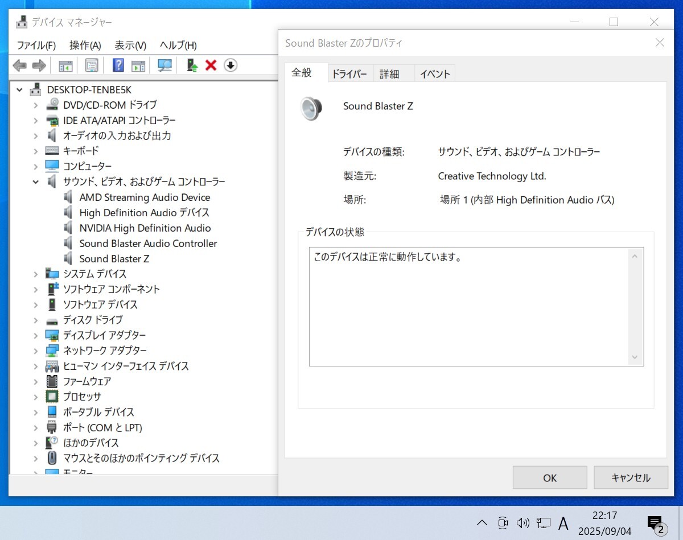The width and height of the screenshot is (683, 540).
Task: Collapse サウンド、ビデオ、およびゲーム コントローラー node
Action: [36, 182]
